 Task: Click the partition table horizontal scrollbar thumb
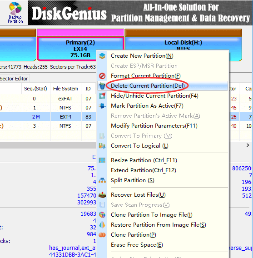click(x=48, y=145)
